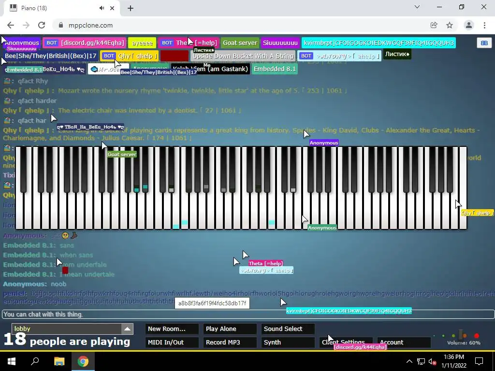Select BOT [discord.gg/k44Eqha] user tag

click(x=85, y=43)
